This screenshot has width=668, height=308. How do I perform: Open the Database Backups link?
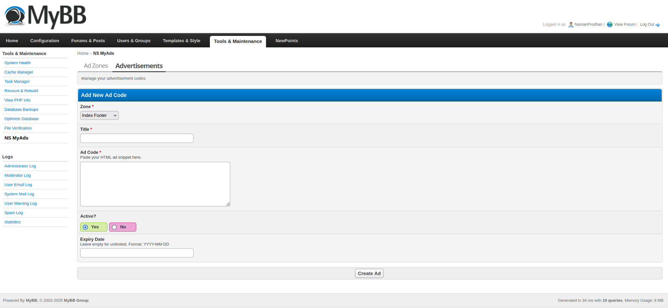21,110
